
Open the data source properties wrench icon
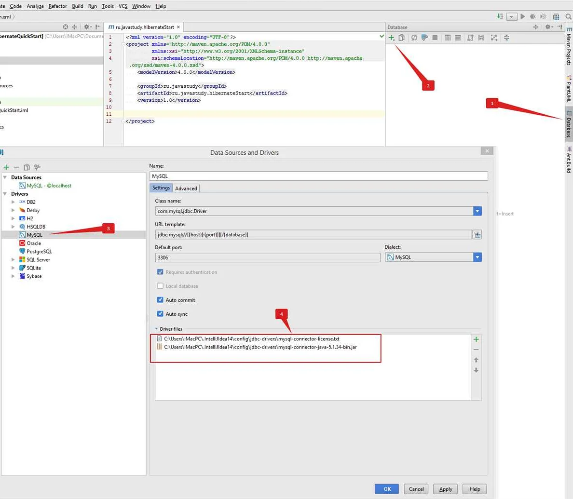tap(423, 37)
